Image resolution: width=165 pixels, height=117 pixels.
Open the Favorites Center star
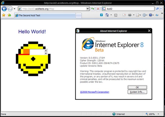(x=3, y=15)
